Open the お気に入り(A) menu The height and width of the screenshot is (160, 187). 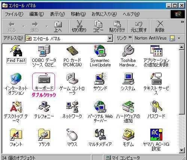coord(104,14)
